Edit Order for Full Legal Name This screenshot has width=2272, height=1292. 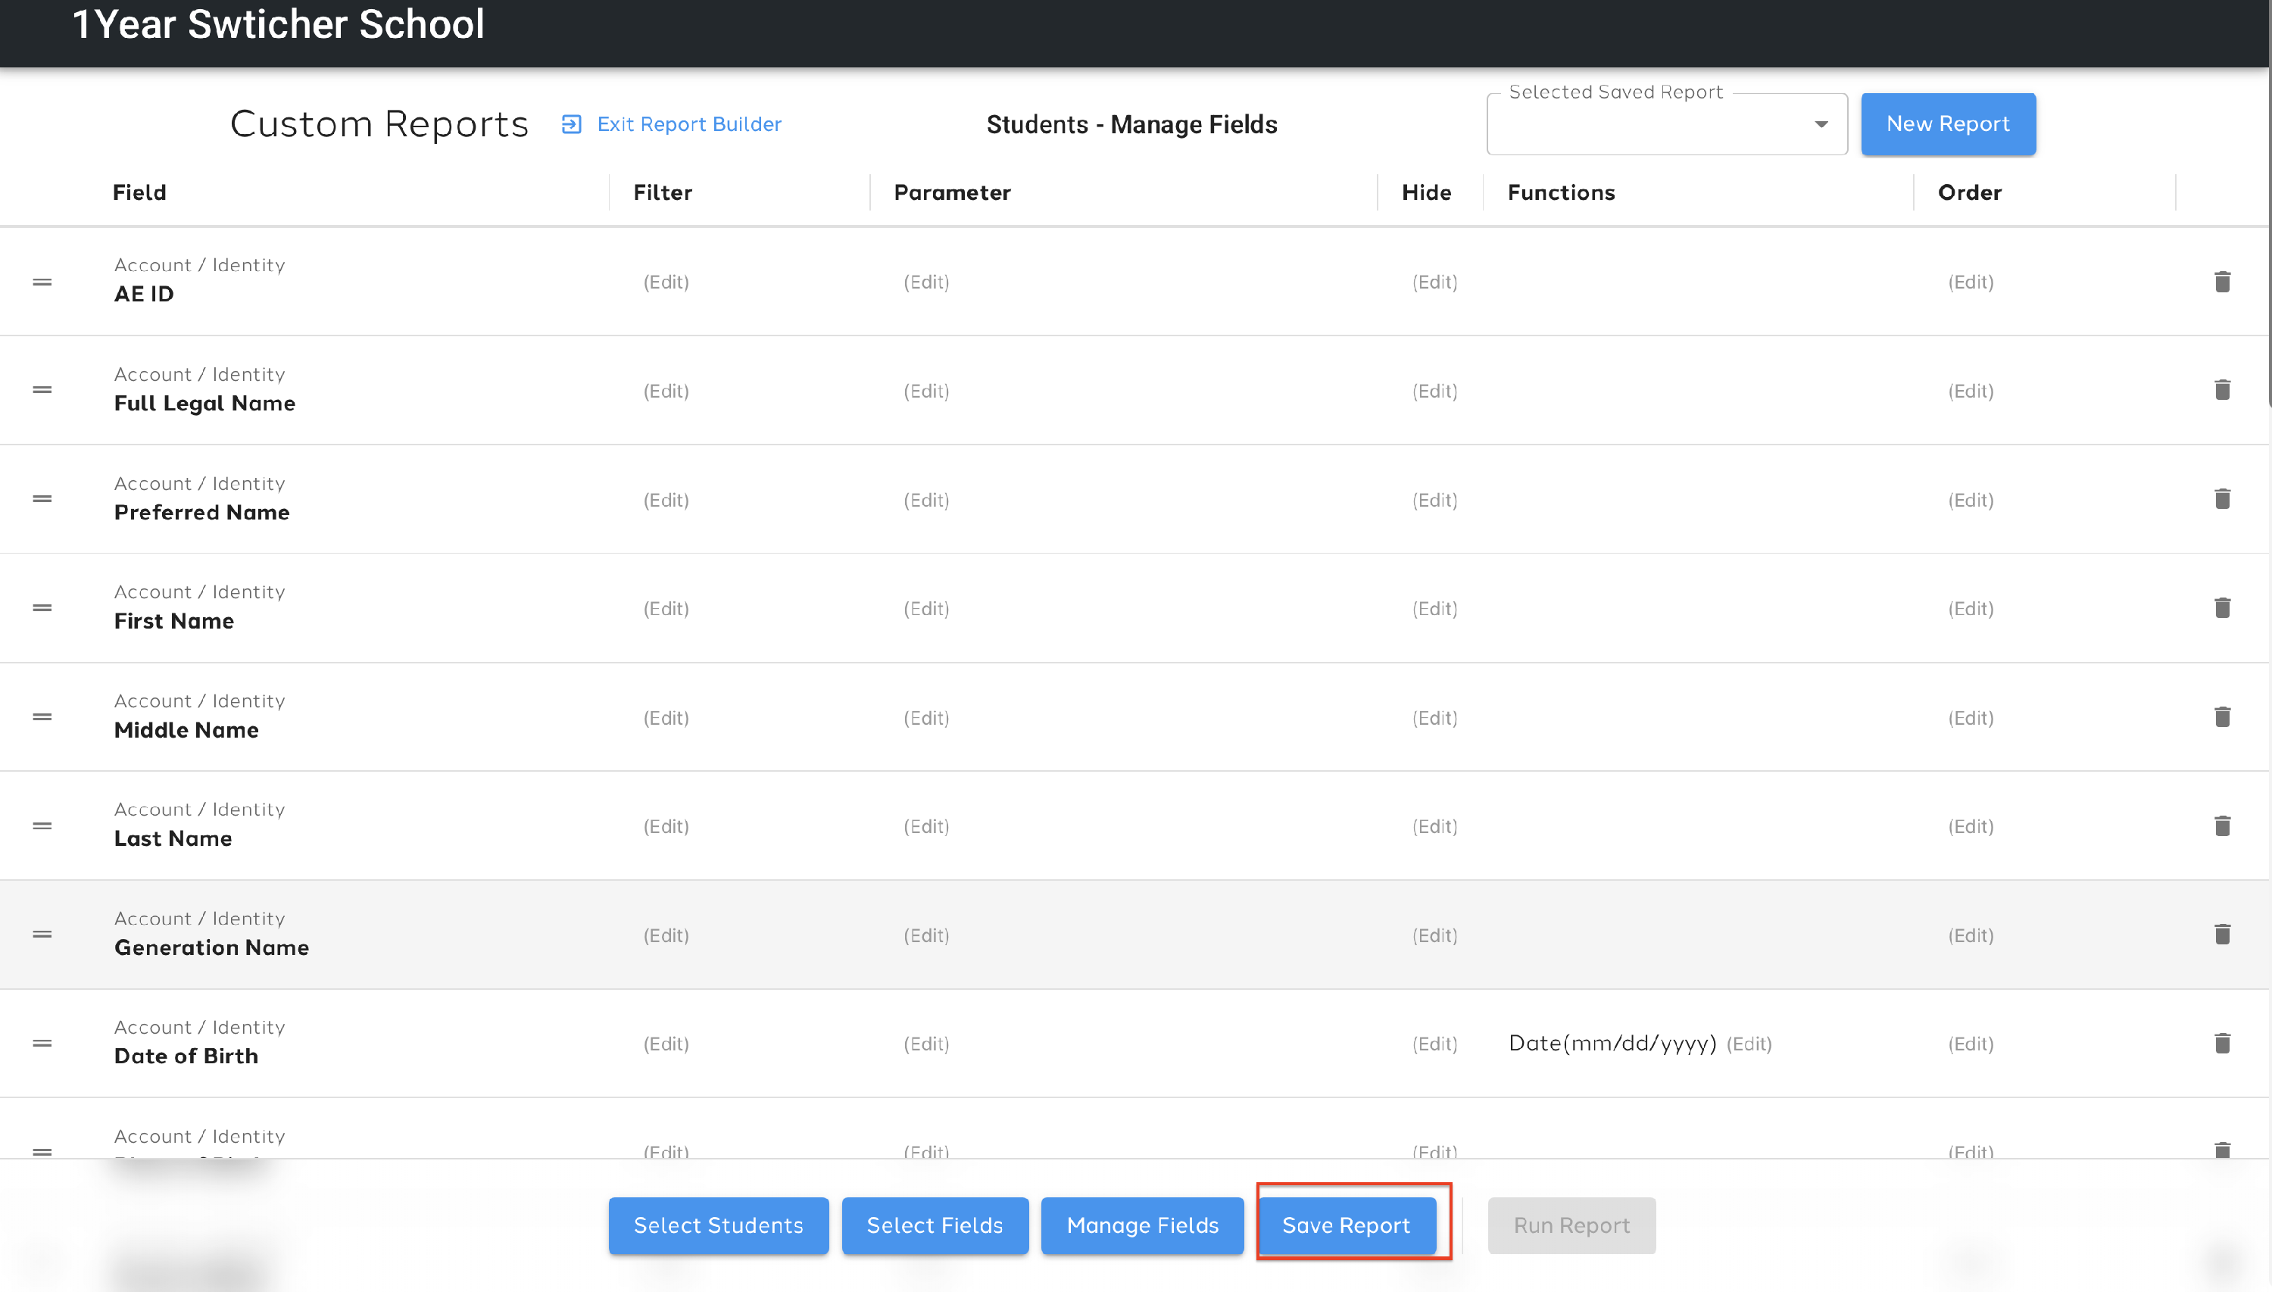[x=1971, y=392]
